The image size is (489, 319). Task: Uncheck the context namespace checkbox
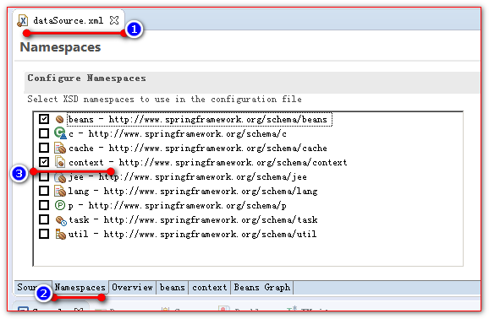pyautogui.click(x=44, y=162)
